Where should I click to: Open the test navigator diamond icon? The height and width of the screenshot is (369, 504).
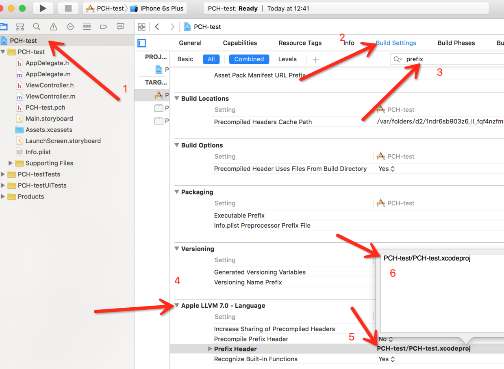[x=70, y=27]
